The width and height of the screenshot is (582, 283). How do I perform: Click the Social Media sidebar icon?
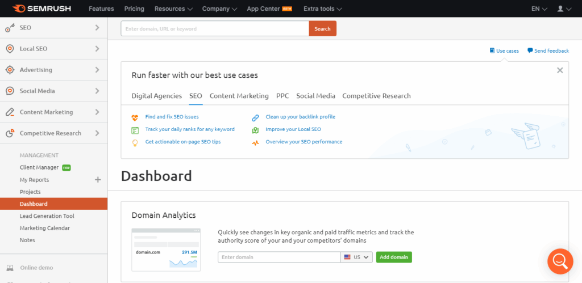coord(10,91)
